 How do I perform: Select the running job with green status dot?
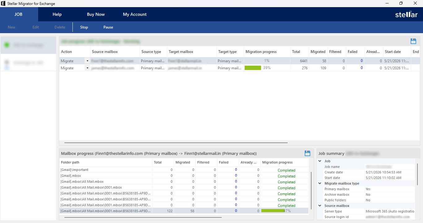click(x=28, y=45)
